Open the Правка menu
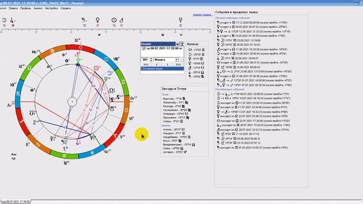The height and width of the screenshot is (204, 363). (x=13, y=8)
